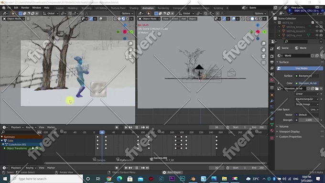
Task: Click the timeline horizontal scrollbar
Action: tap(155, 163)
